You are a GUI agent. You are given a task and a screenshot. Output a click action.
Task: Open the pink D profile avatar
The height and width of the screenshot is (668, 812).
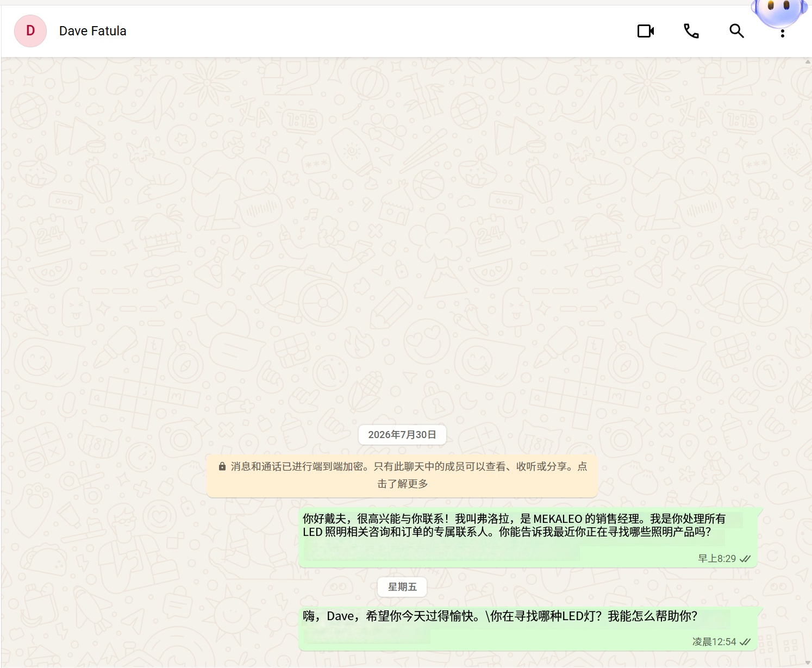coord(30,31)
